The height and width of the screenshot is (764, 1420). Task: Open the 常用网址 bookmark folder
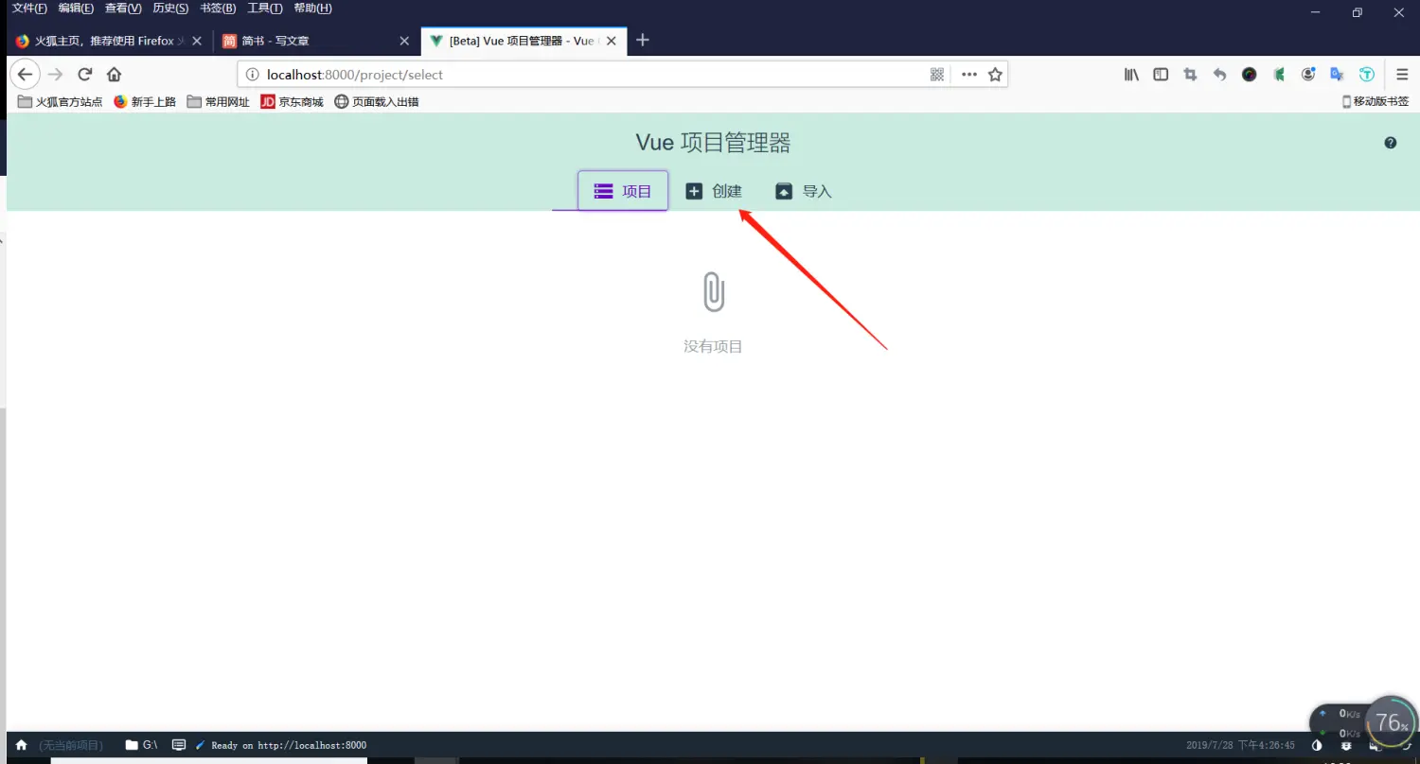coord(219,101)
